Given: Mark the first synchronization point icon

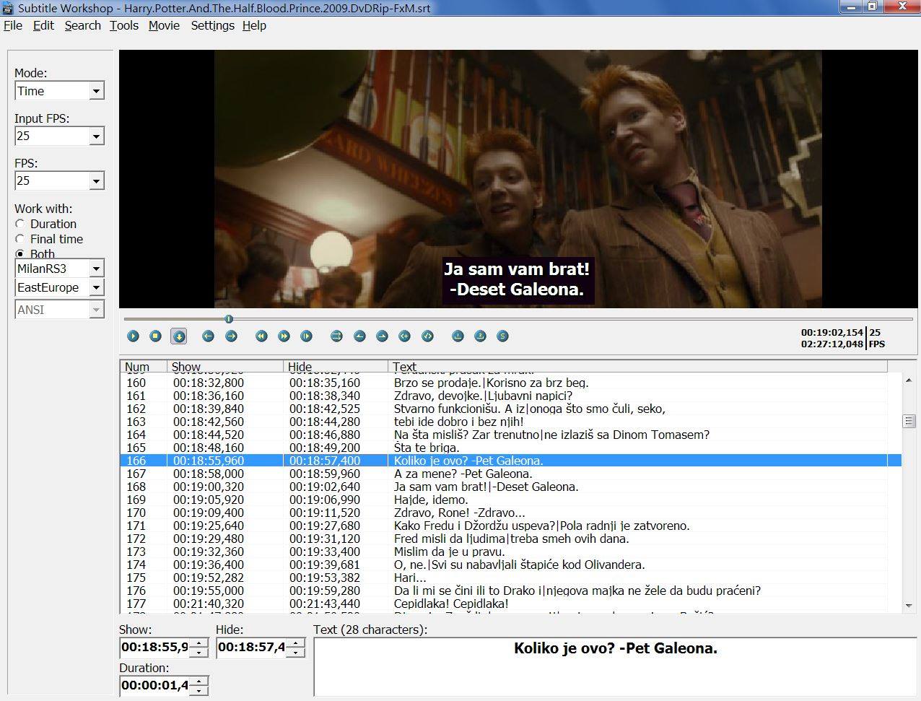Looking at the screenshot, I should tap(458, 336).
